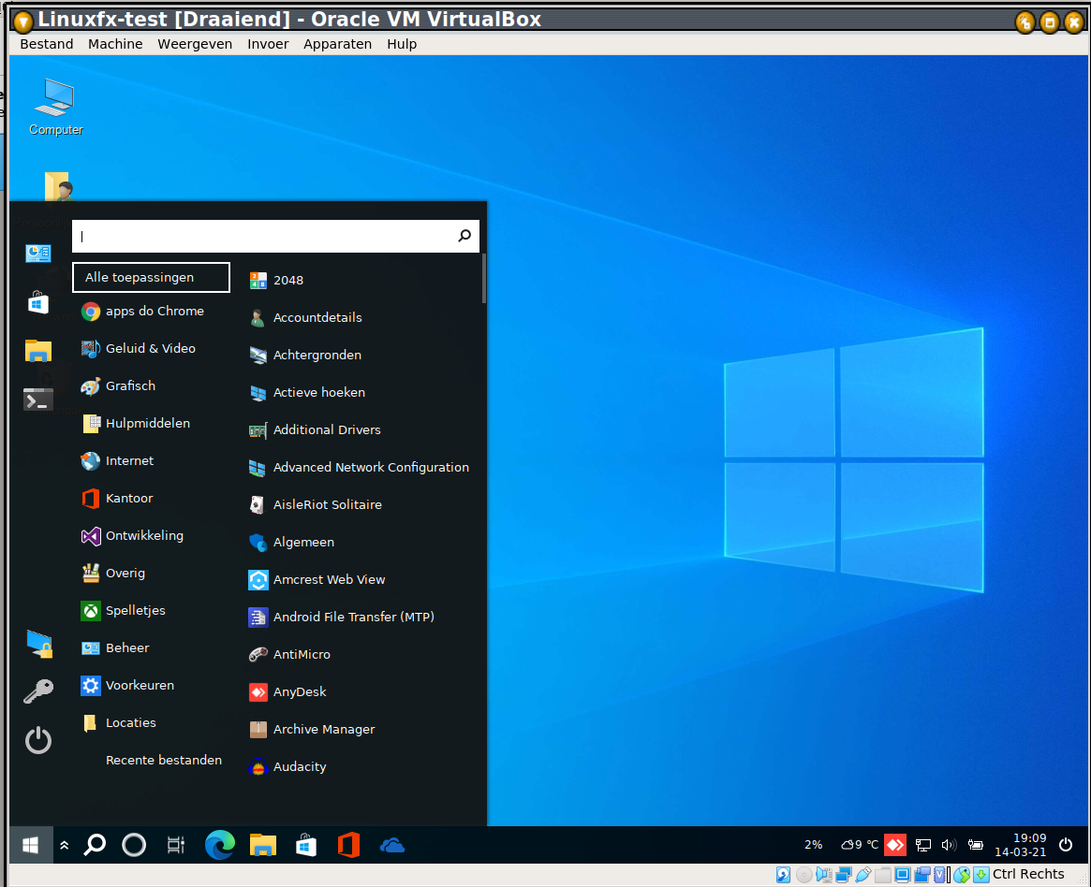Launch Edge browser from taskbar
The width and height of the screenshot is (1091, 887).
[x=220, y=845]
